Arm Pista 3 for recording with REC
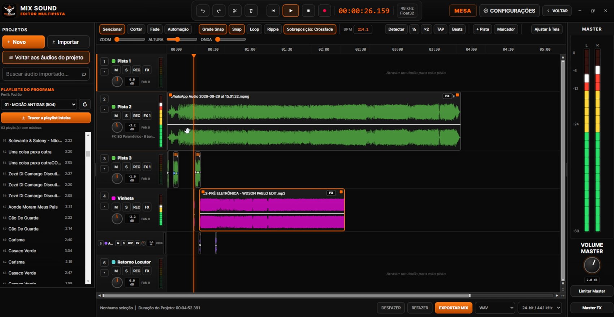This screenshot has height=317, width=614. (x=137, y=167)
